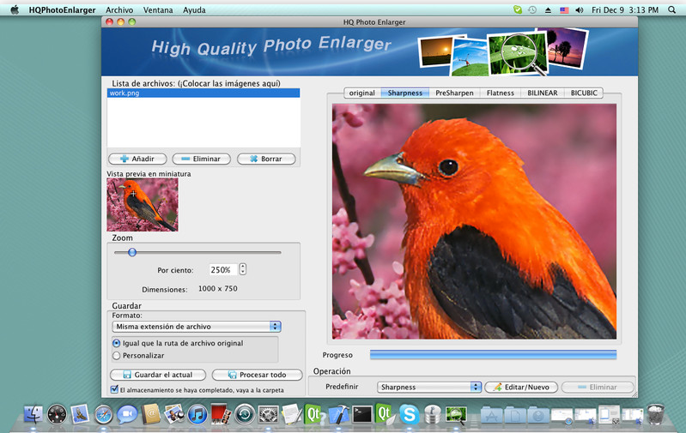The width and height of the screenshot is (686, 433).
Task: Click the volume icon in menu bar
Action: [x=580, y=9]
